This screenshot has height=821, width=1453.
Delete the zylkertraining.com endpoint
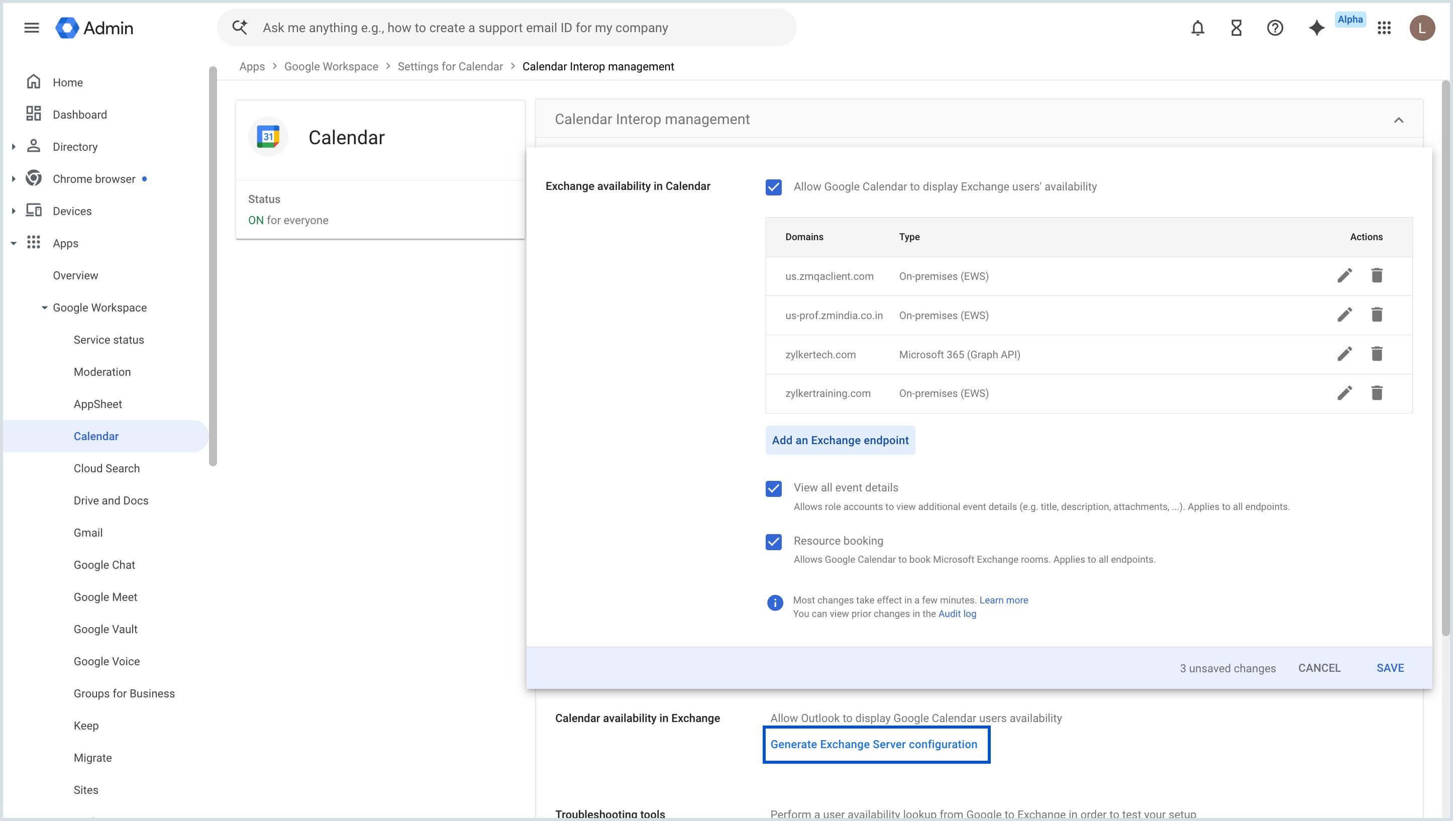[1377, 393]
